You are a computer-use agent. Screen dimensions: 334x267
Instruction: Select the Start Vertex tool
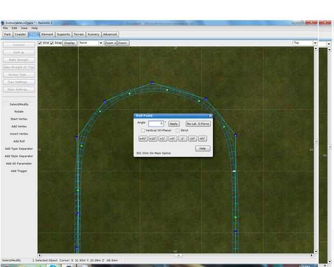coord(19,119)
